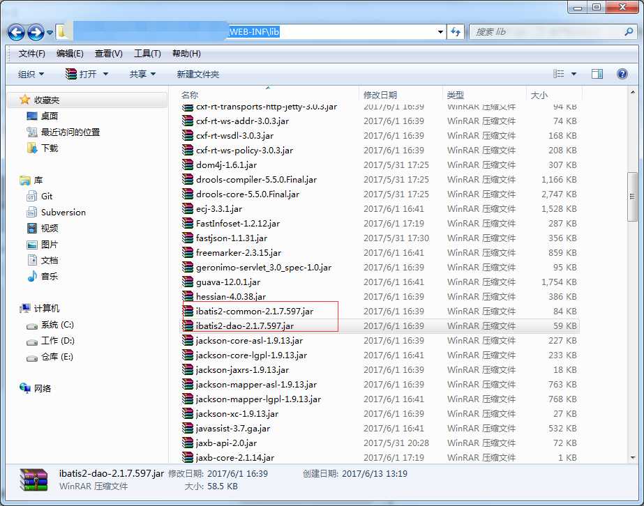644x506 pixels.
Task: Sort by 大小 column header
Action: pos(554,95)
